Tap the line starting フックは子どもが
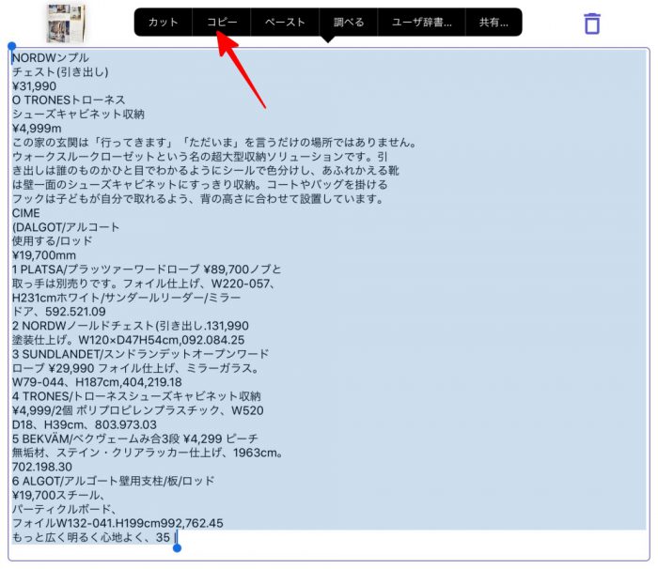This screenshot has height=569, width=658. pyautogui.click(x=197, y=199)
